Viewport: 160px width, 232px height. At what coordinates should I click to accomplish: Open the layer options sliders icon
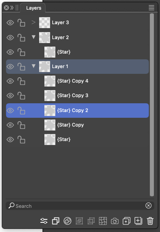[x=44, y=221]
